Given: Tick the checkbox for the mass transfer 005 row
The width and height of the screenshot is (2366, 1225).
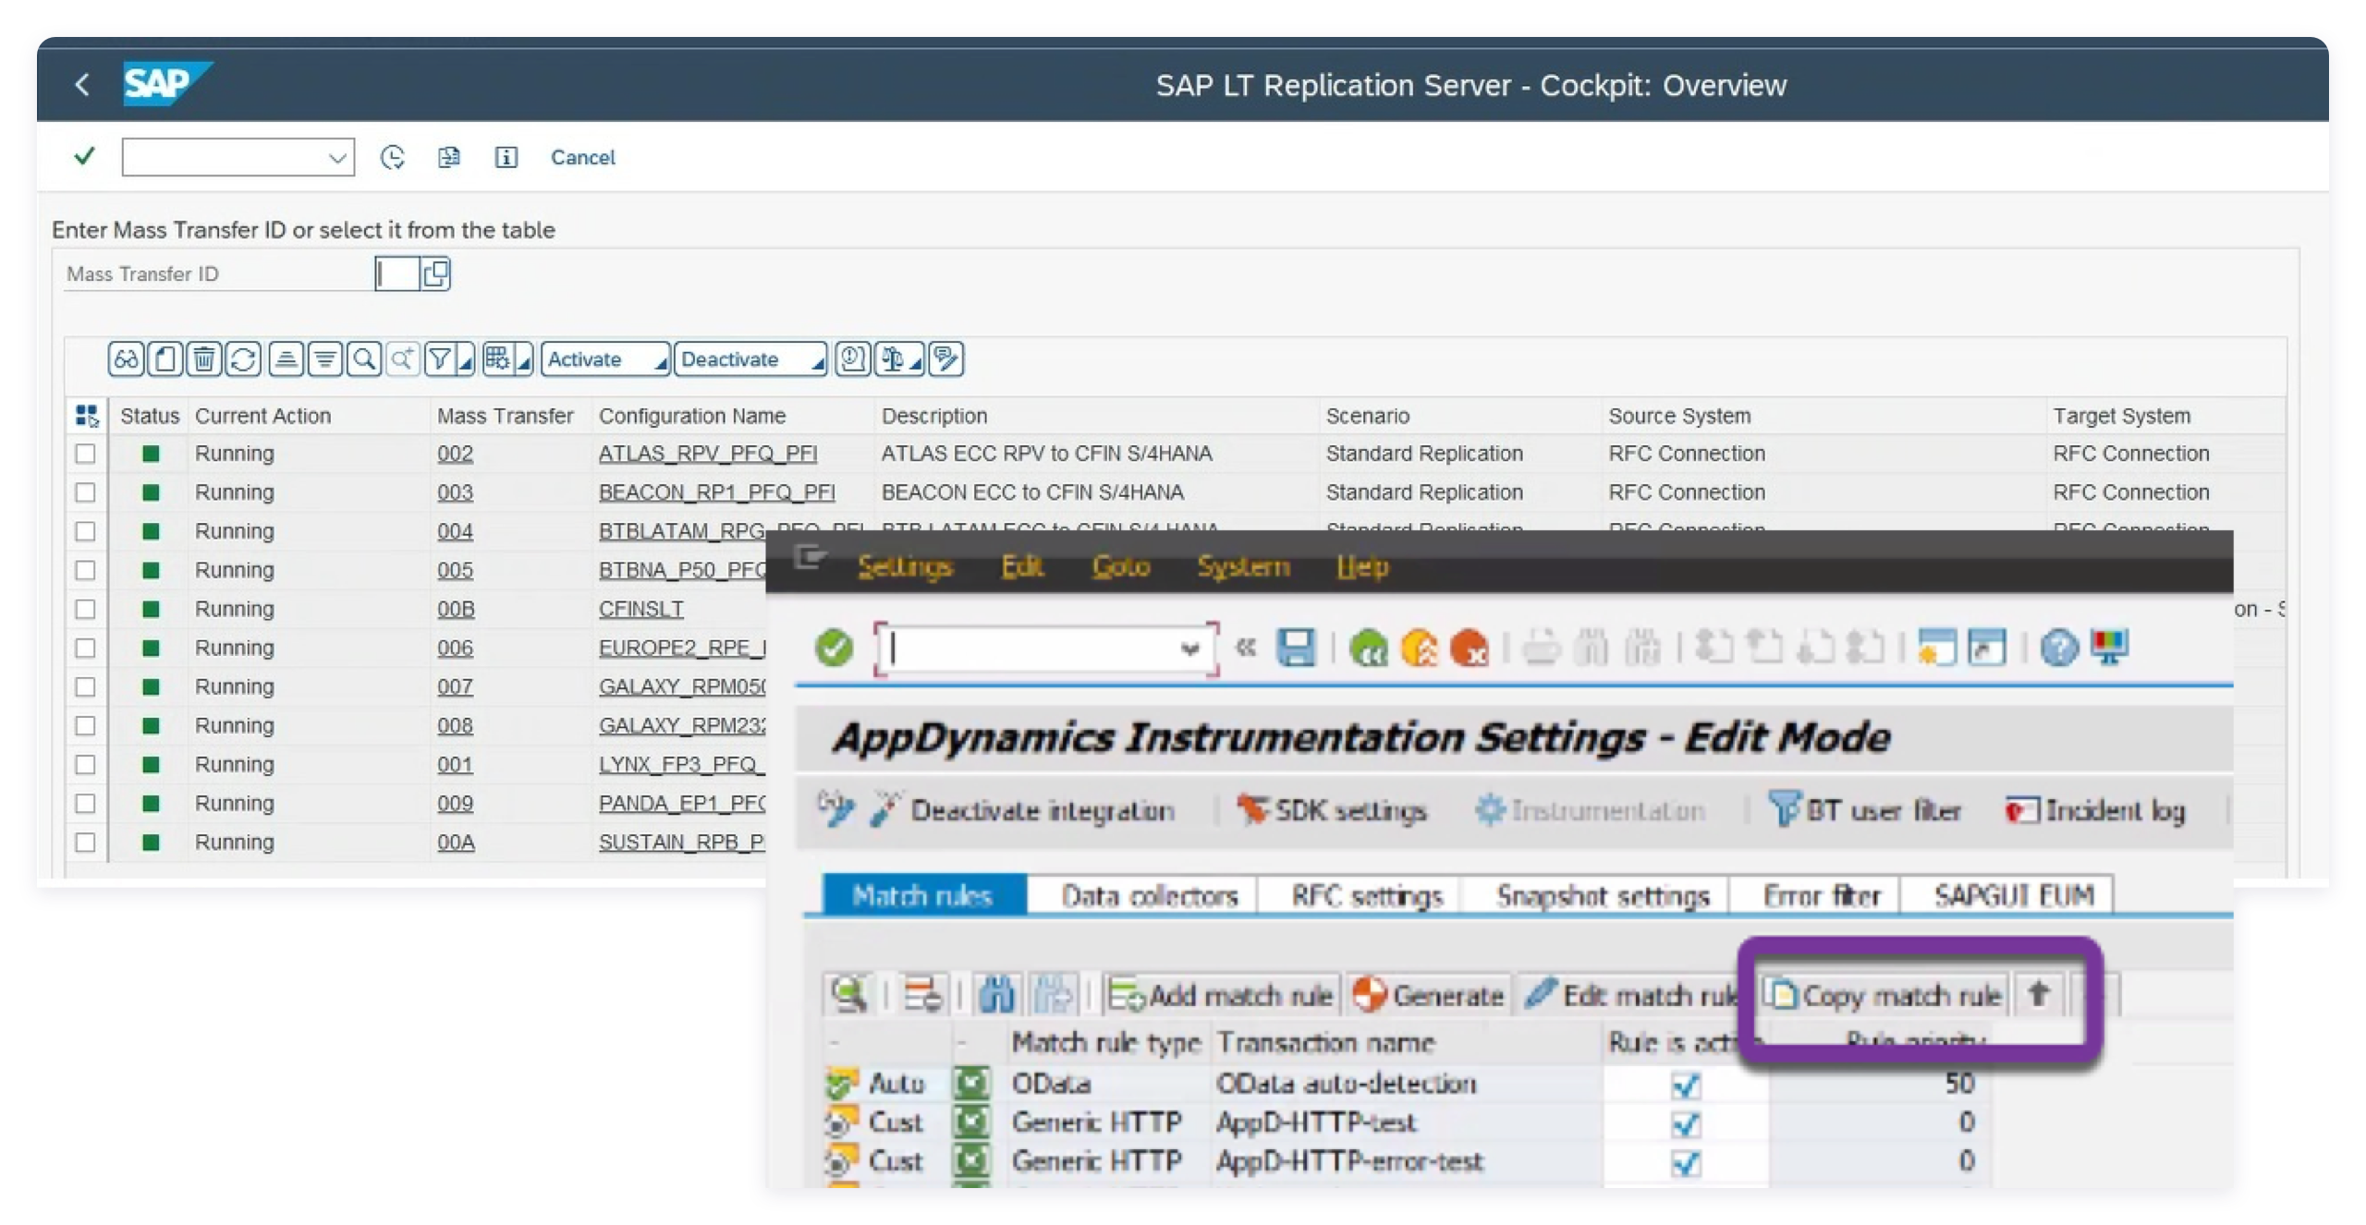Looking at the screenshot, I should 85,570.
